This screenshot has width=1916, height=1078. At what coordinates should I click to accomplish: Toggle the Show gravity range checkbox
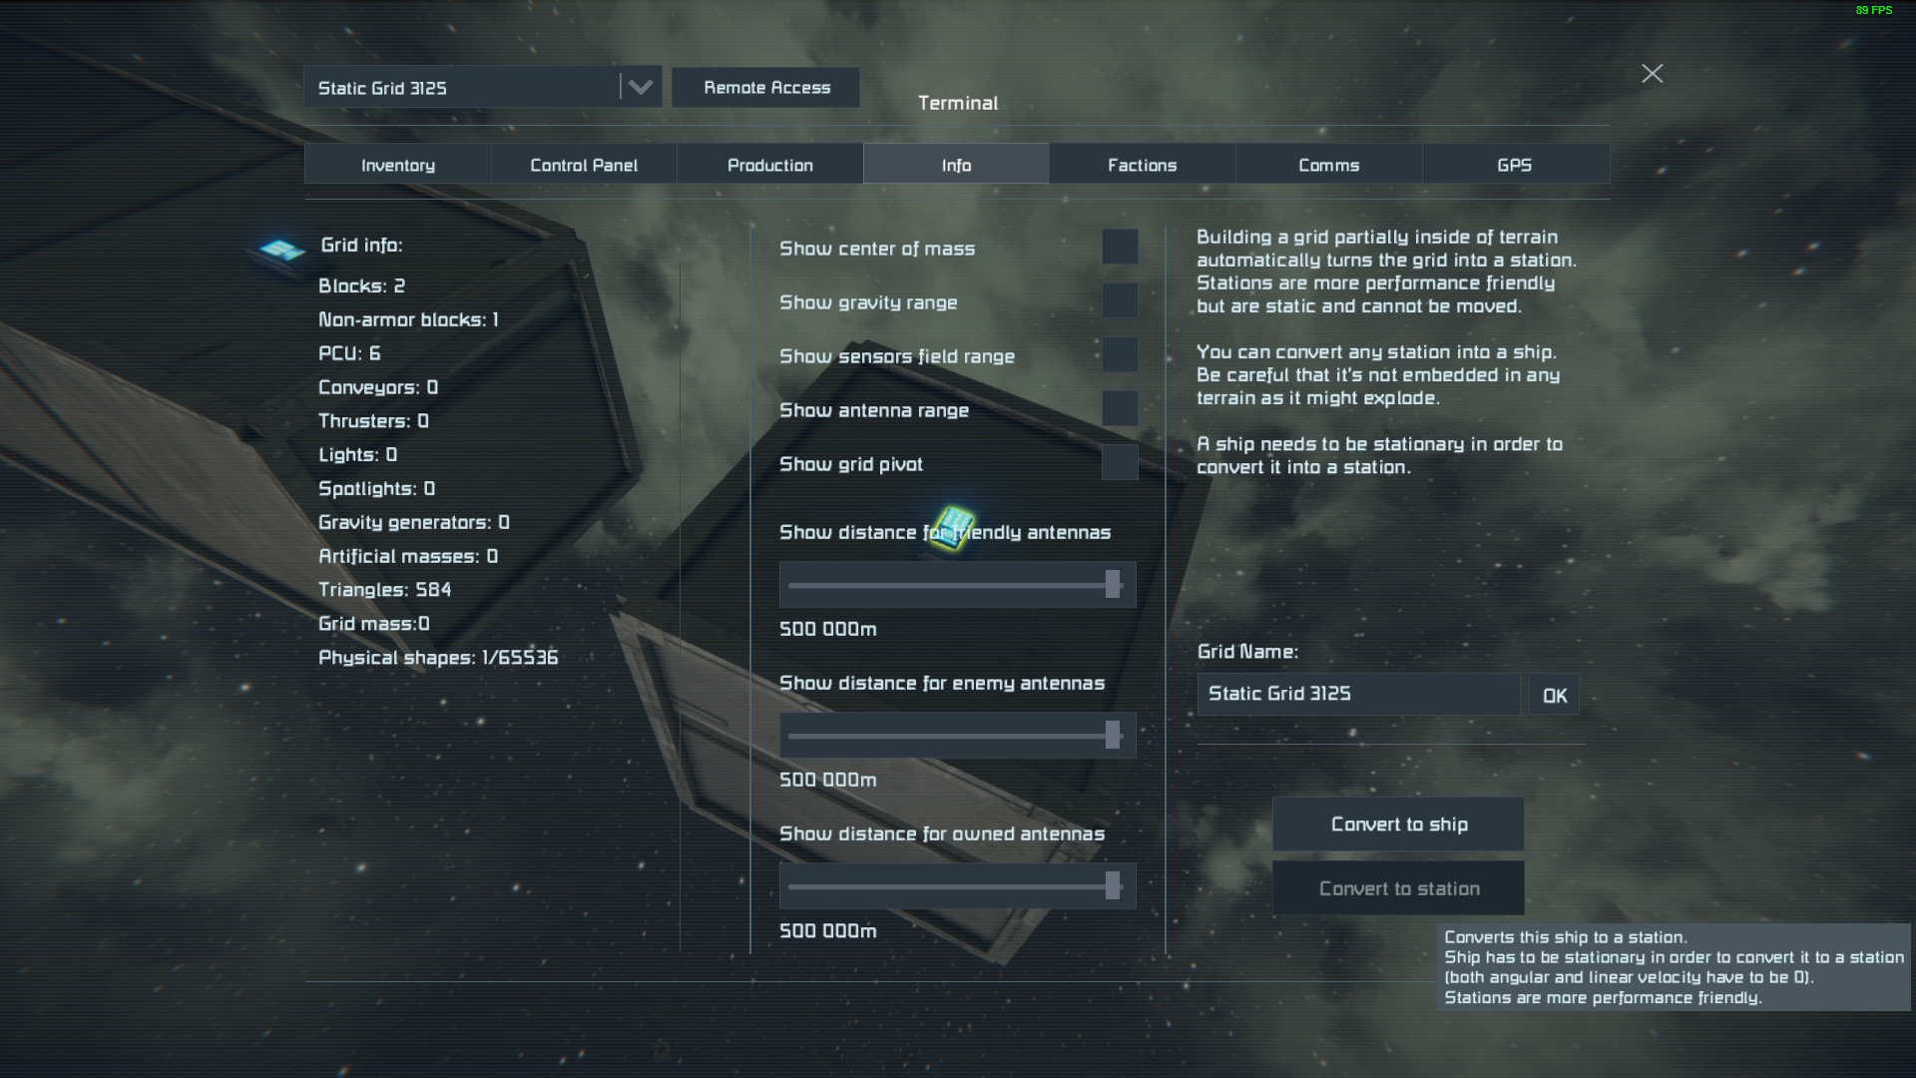pos(1120,300)
